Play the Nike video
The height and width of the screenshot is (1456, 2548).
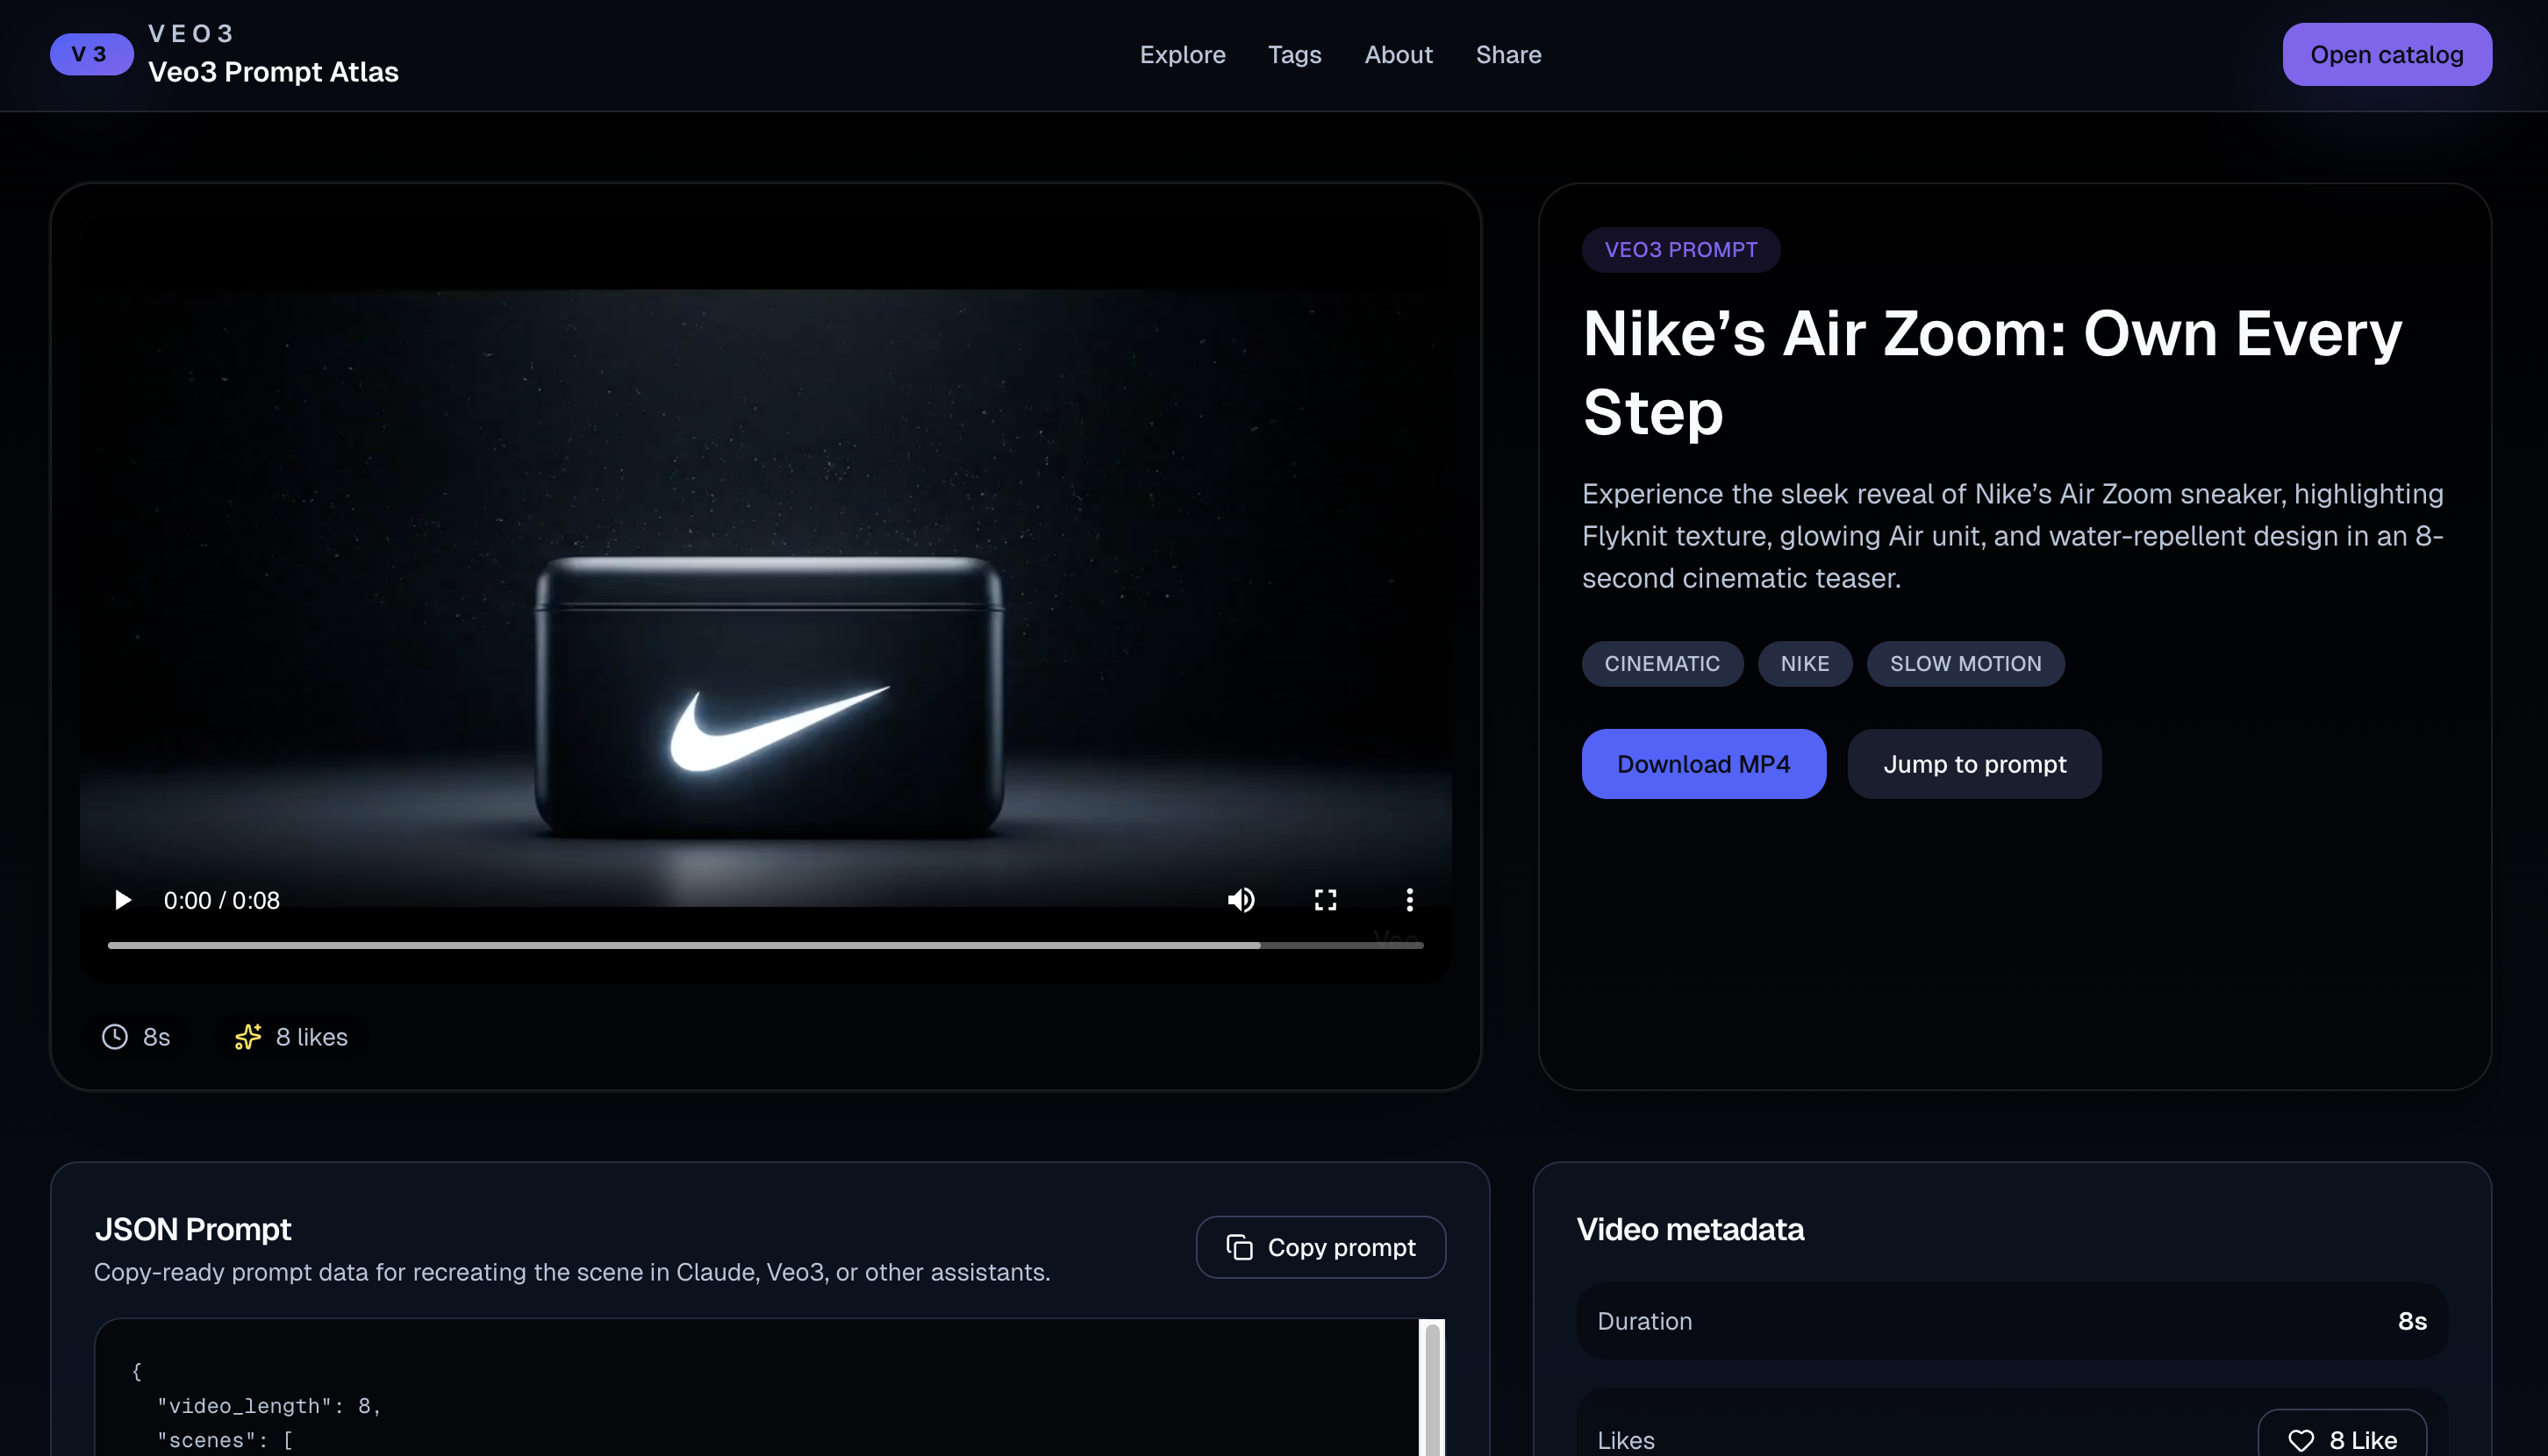click(122, 900)
